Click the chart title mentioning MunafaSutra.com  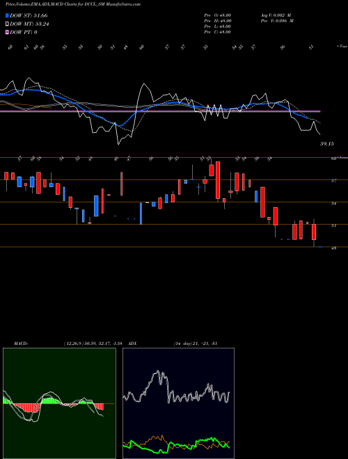tap(72, 4)
